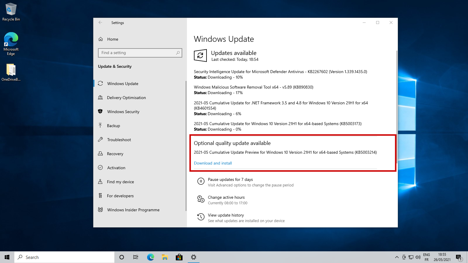Click the taskbar Search box
Screen dimensions: 468x263
(x=64, y=257)
